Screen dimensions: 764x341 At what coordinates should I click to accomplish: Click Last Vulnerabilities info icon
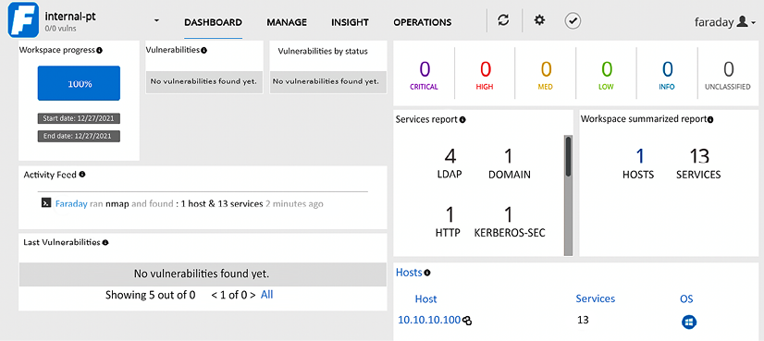[x=105, y=242]
